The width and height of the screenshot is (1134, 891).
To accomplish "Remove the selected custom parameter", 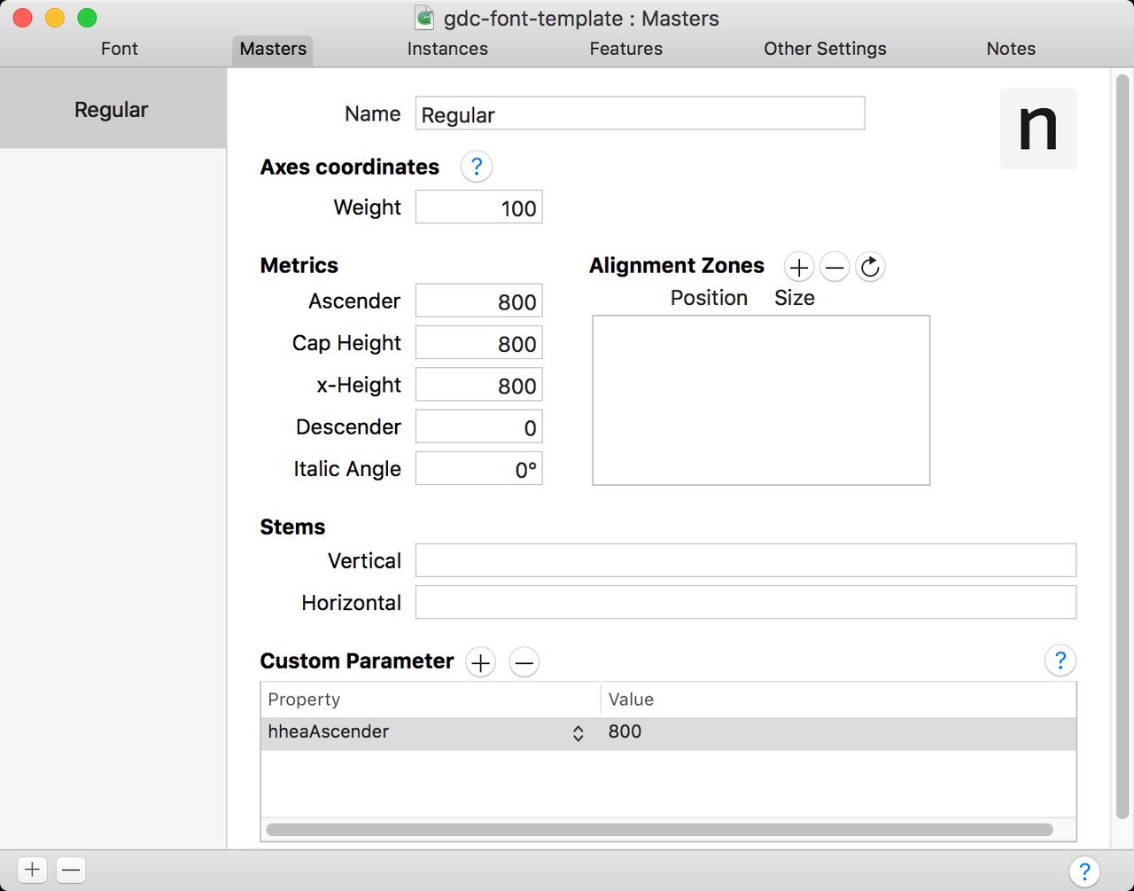I will (524, 662).
